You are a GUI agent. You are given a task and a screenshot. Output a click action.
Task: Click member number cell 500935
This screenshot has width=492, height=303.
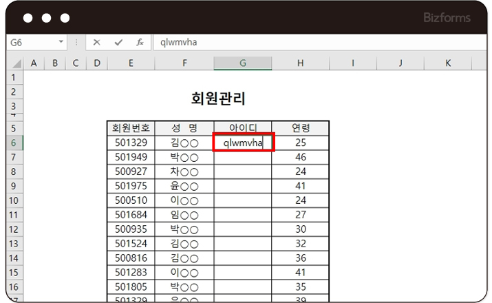(131, 229)
